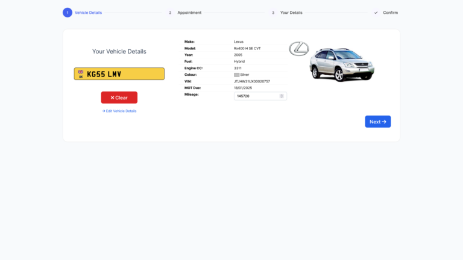The image size is (463, 260).
Task: Click the UK flag on number plate
Action: tap(81, 73)
